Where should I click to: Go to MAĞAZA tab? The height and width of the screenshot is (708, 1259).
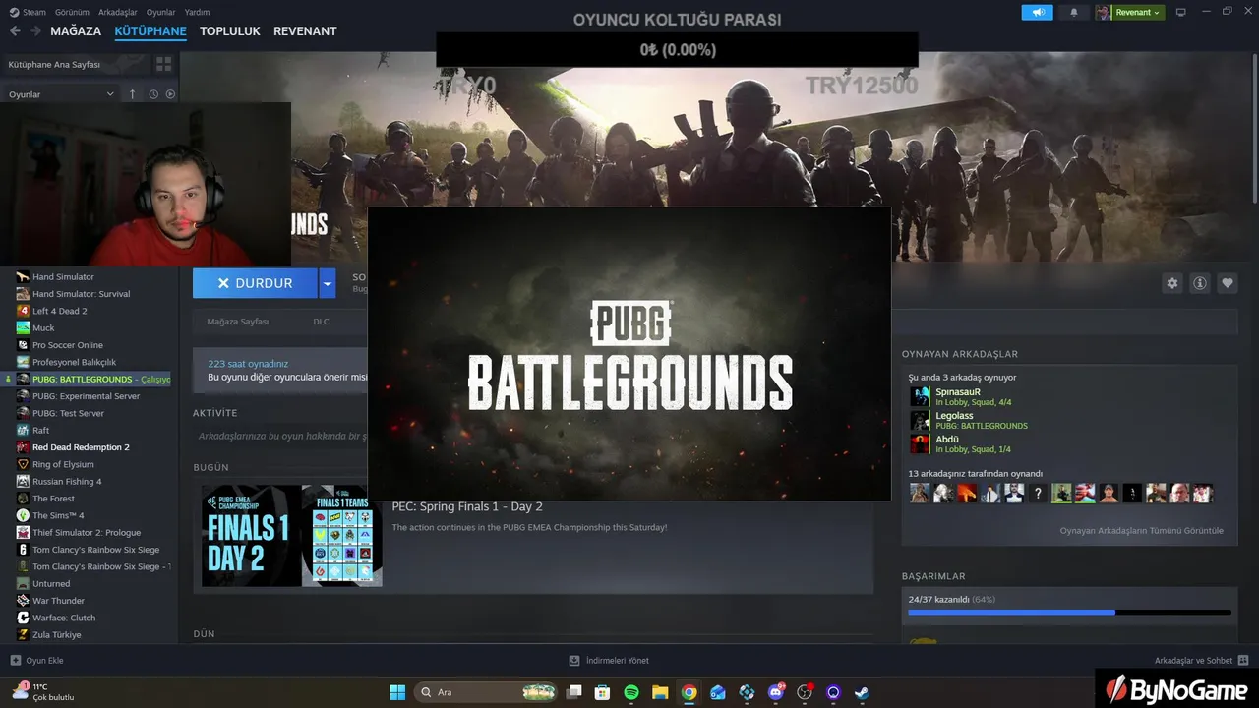76,31
